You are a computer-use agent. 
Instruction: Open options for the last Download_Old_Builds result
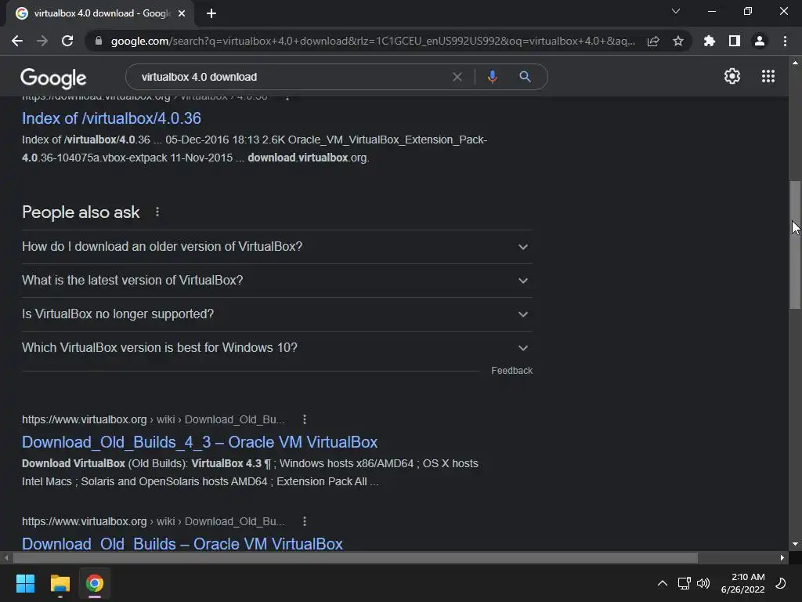[305, 521]
